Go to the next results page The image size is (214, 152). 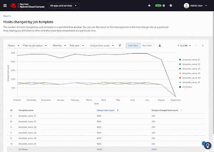203,46
